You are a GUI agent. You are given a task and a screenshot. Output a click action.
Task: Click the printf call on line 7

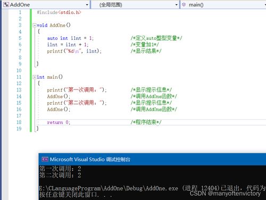74,51
